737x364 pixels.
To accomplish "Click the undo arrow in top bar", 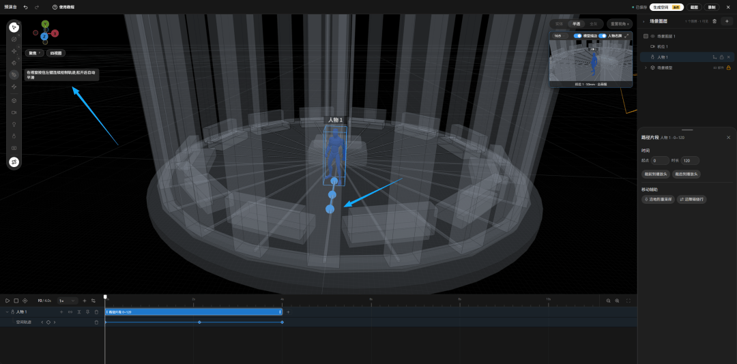I will point(25,7).
